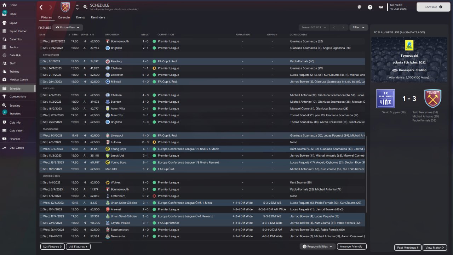Open the help question mark icon
Screen dimensions: 453x255
[x=370, y=7]
